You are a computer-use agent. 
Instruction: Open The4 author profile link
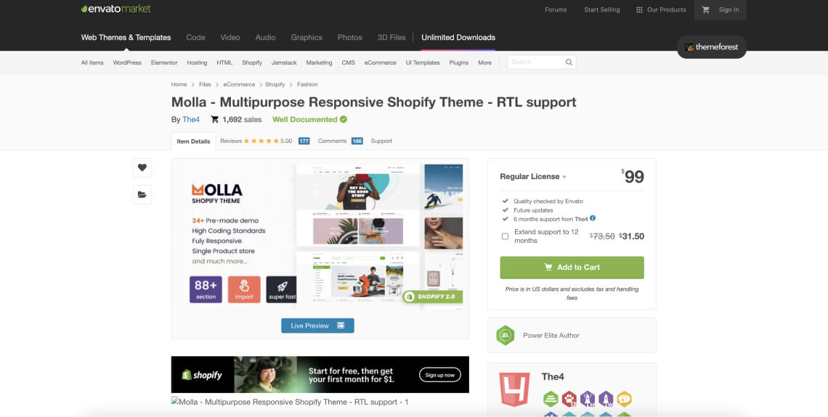coord(191,120)
